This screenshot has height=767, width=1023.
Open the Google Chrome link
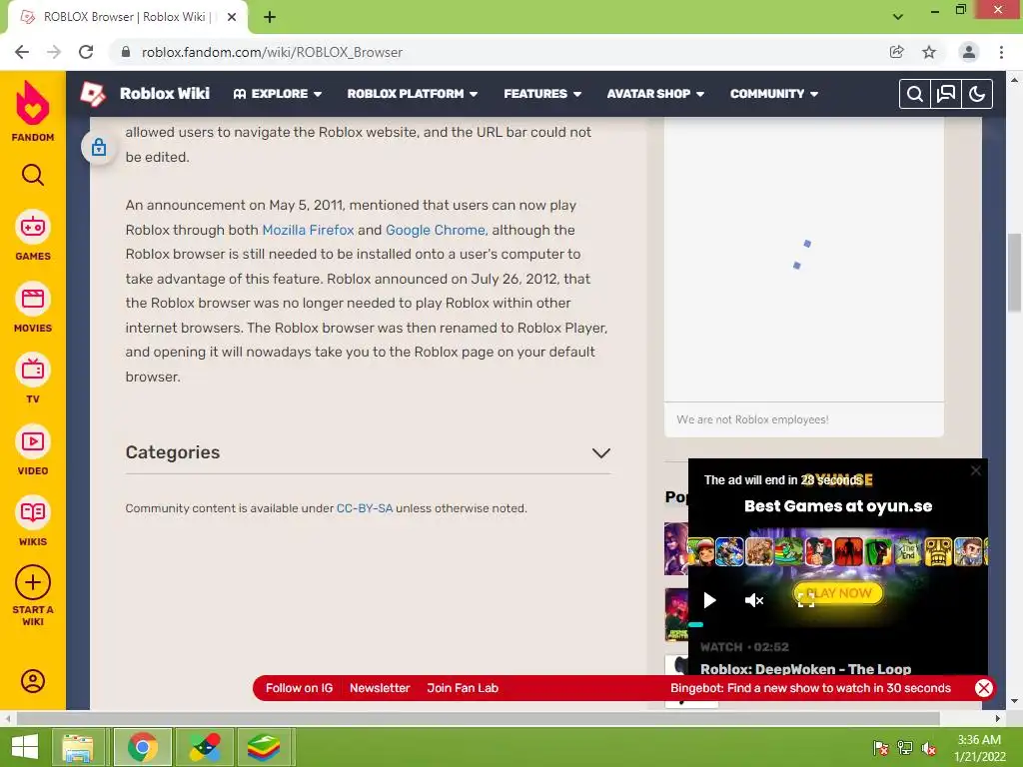click(x=436, y=230)
